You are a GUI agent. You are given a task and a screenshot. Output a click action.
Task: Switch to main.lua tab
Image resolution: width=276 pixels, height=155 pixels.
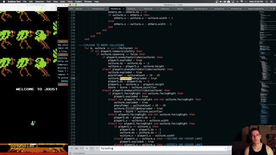[79, 9]
